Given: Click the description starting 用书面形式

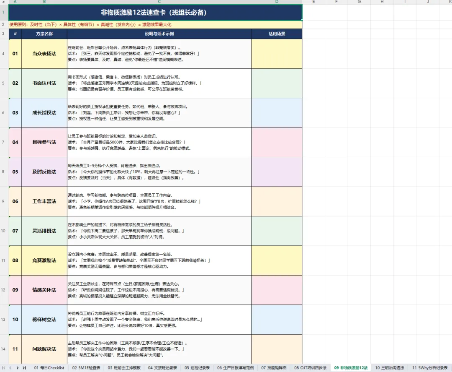Looking at the screenshot, I should coord(159,83).
